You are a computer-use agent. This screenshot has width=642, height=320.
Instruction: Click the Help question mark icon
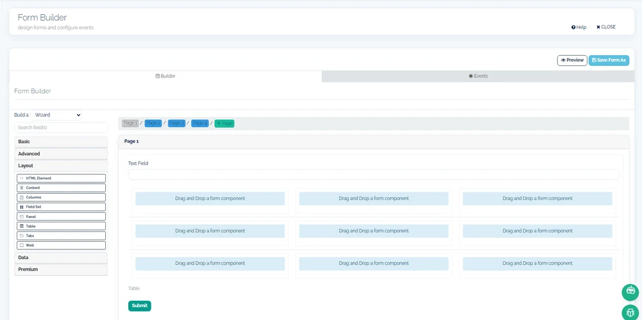tap(573, 28)
